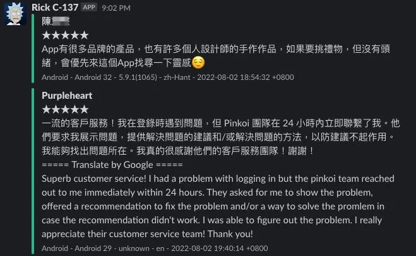416x256 pixels.
Task: Open the 9:02 PM message timestamp
Action: coord(117,7)
